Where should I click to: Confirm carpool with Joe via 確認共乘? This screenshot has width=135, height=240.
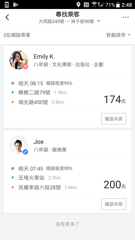click(114, 204)
